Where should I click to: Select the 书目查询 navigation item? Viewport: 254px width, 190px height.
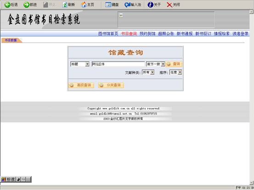[129, 34]
